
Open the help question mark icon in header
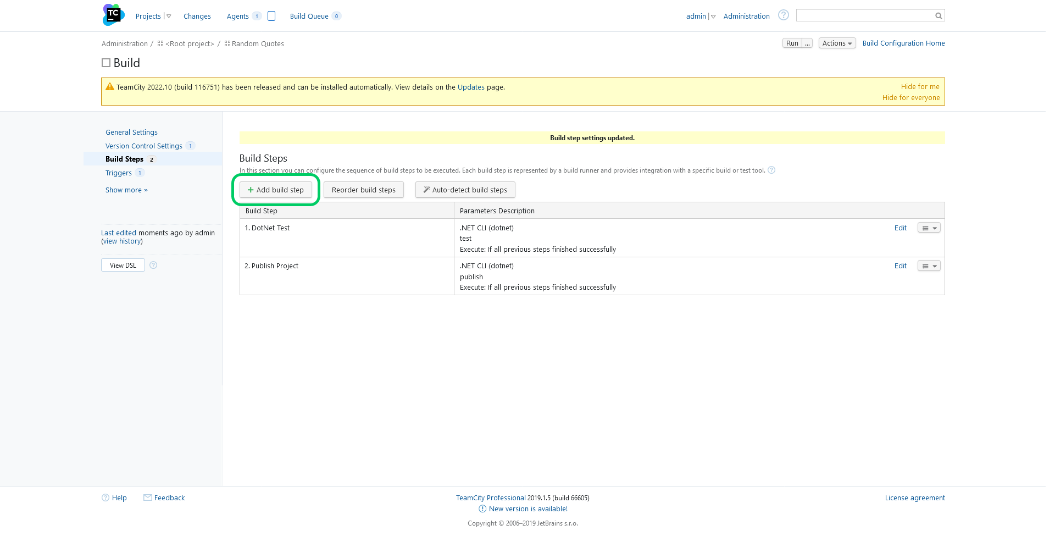point(784,15)
